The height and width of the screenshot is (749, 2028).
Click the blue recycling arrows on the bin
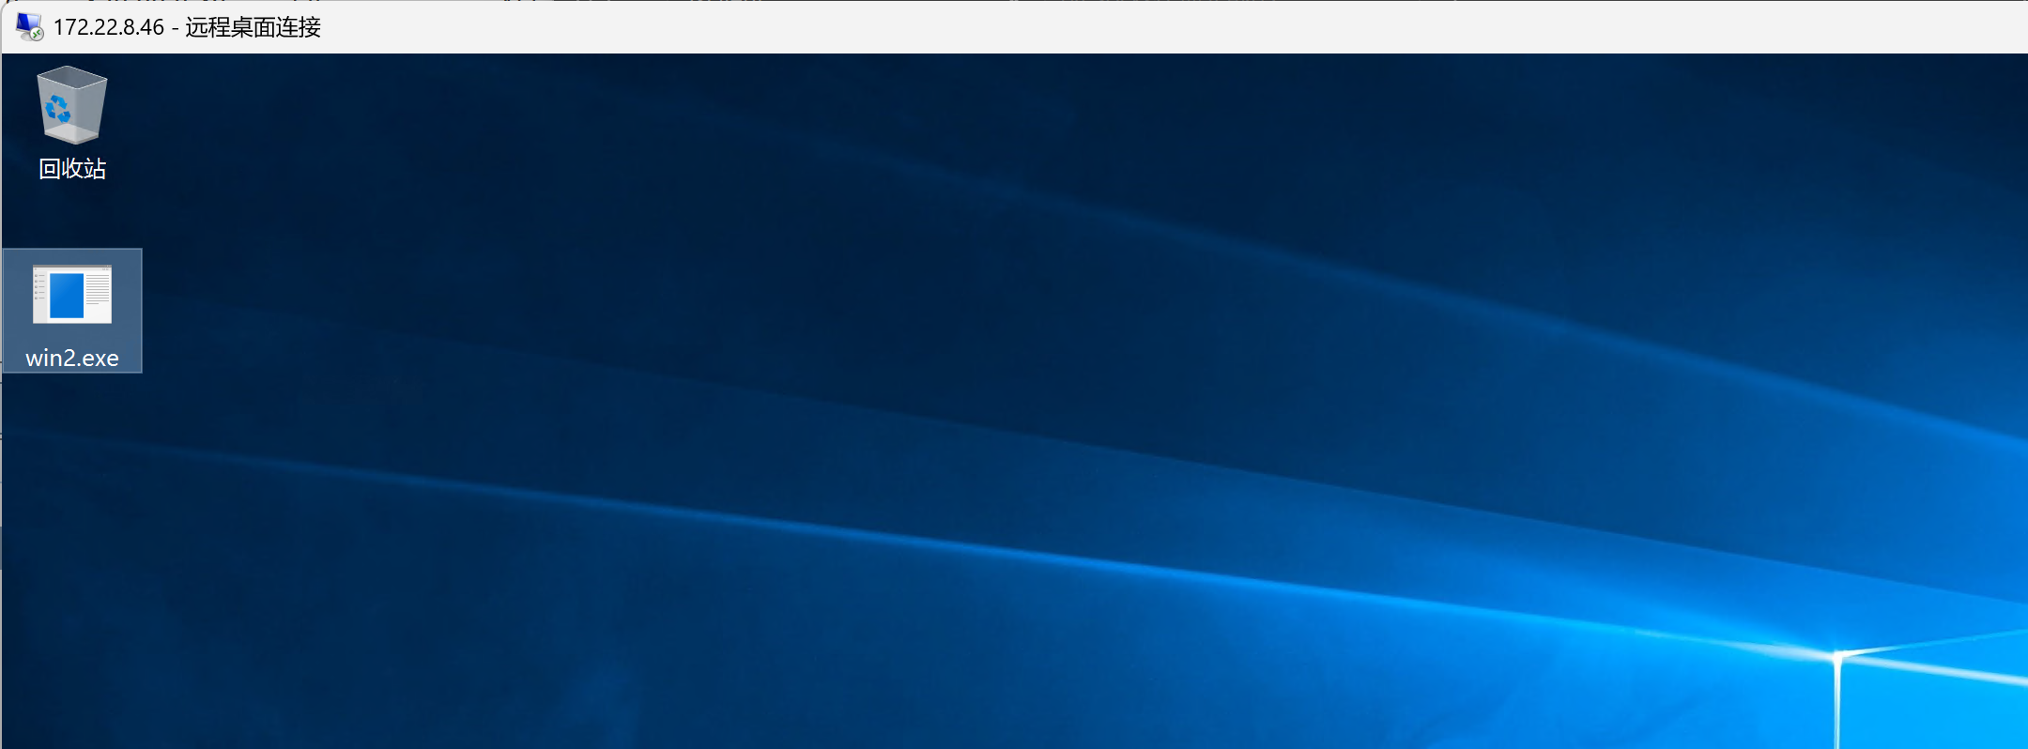point(58,109)
